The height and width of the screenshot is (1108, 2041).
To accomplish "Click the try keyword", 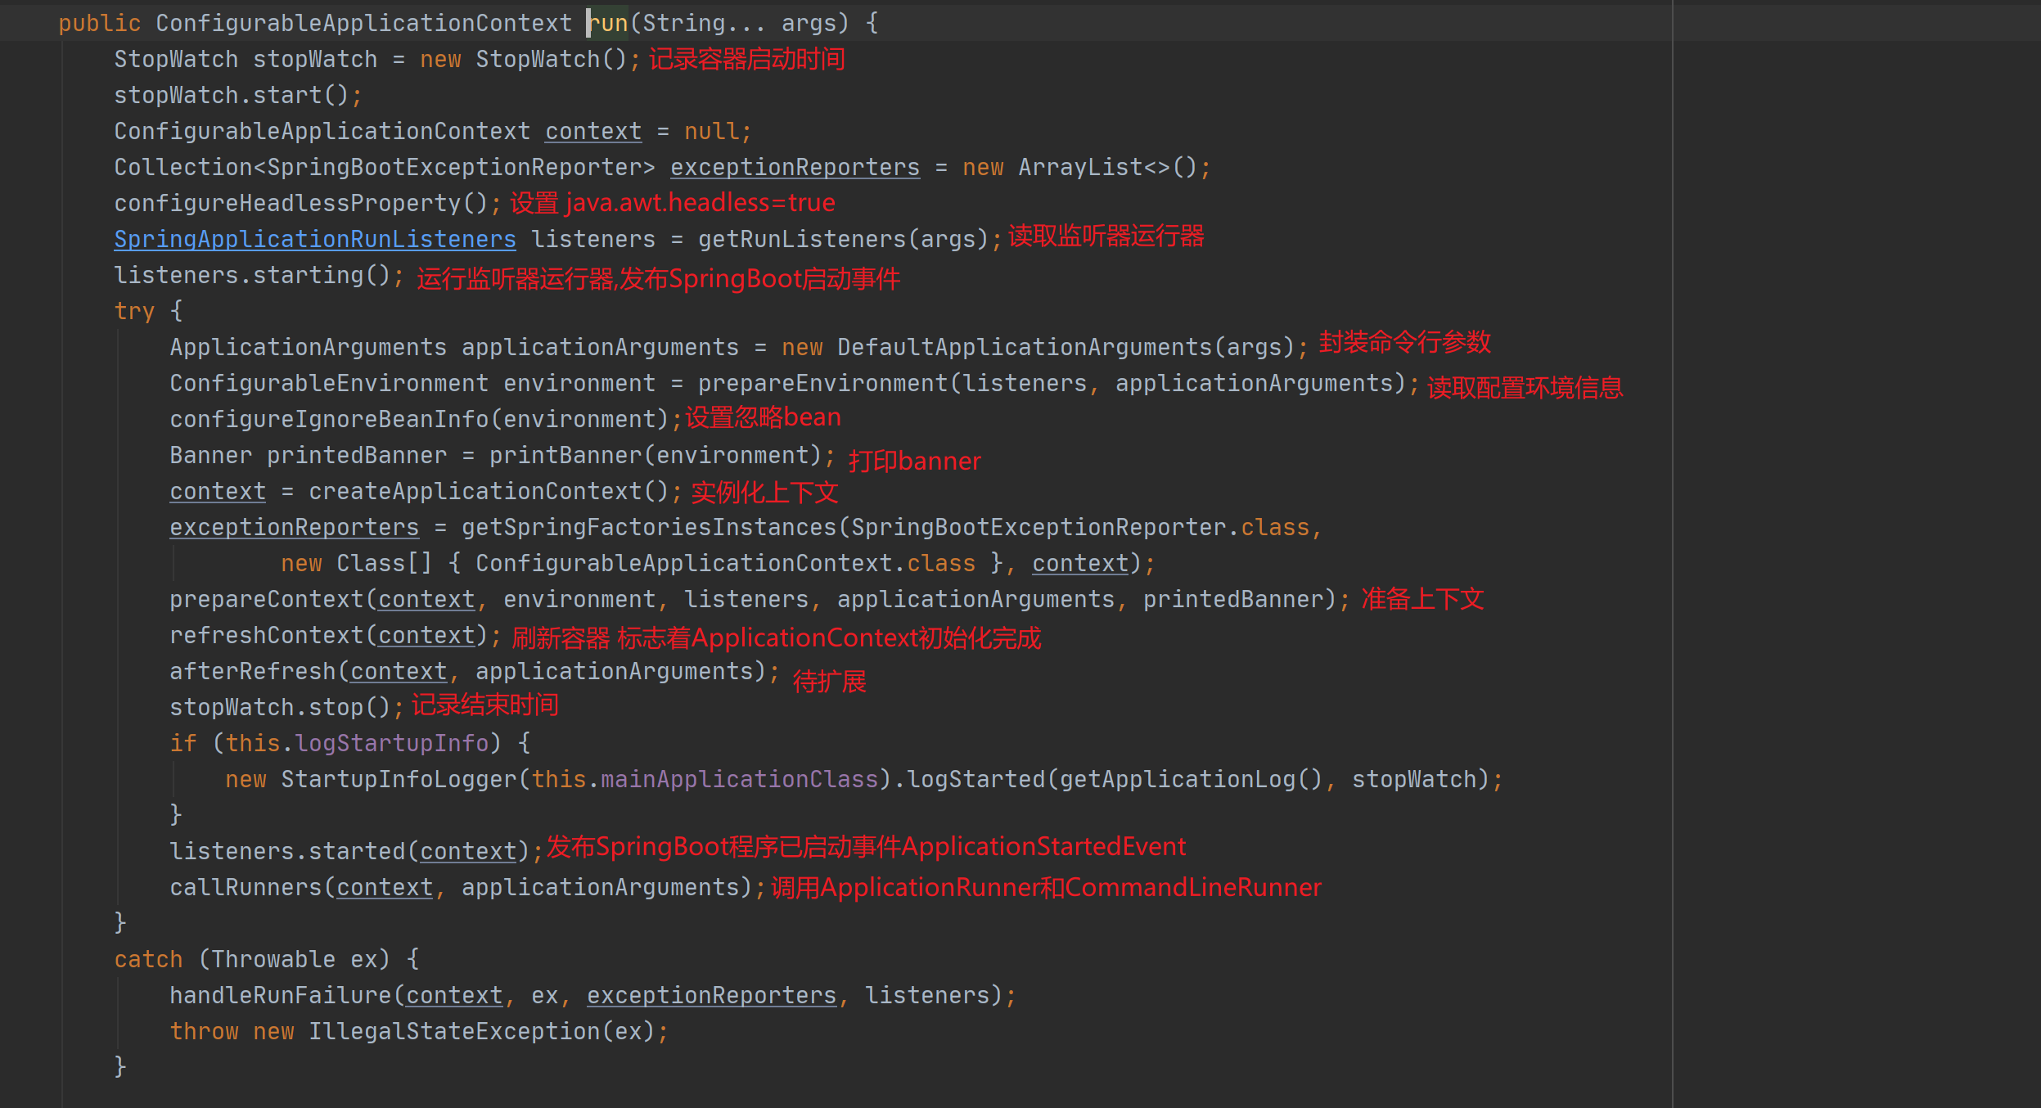I will tap(134, 311).
